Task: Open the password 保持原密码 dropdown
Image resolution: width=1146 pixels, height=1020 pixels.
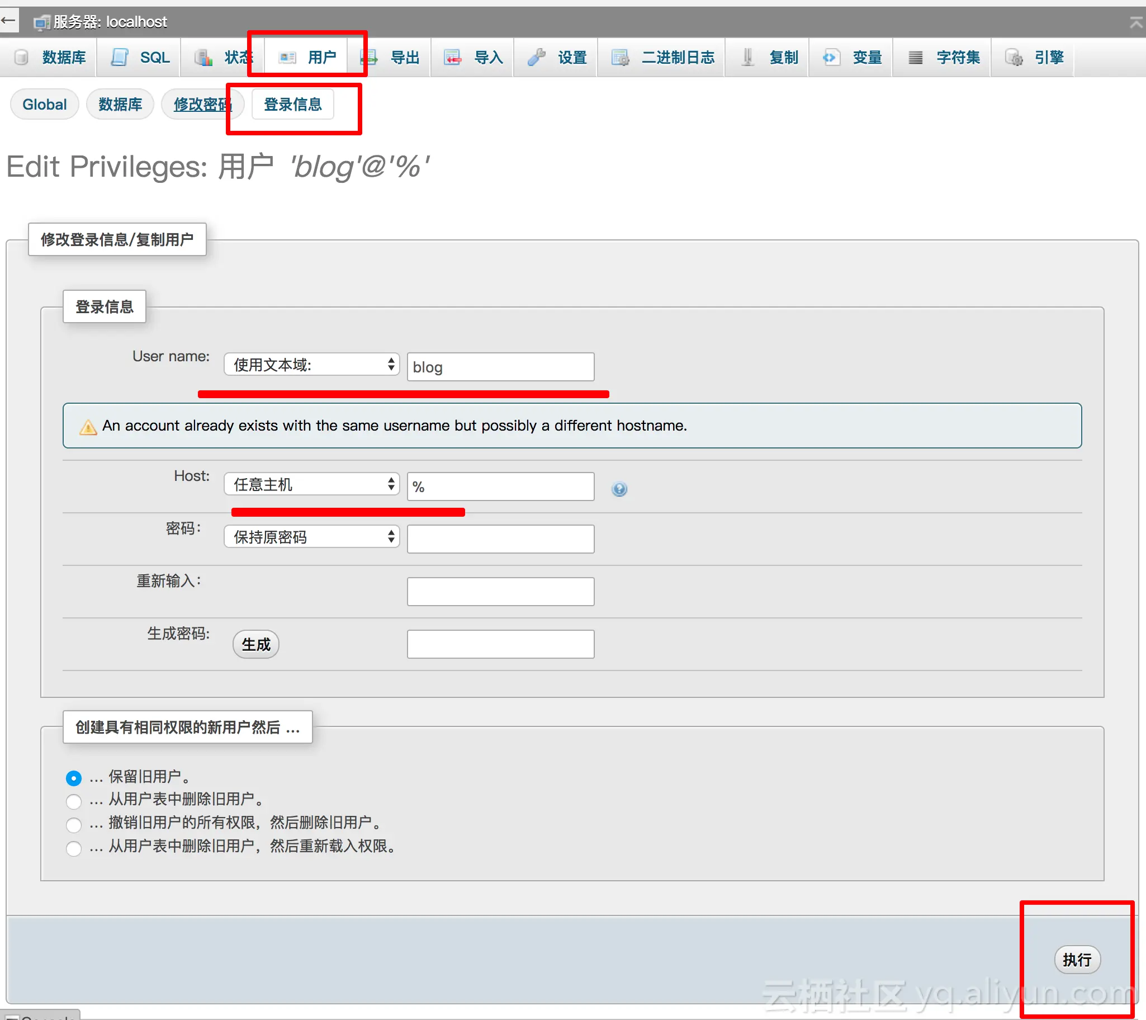Action: 312,537
